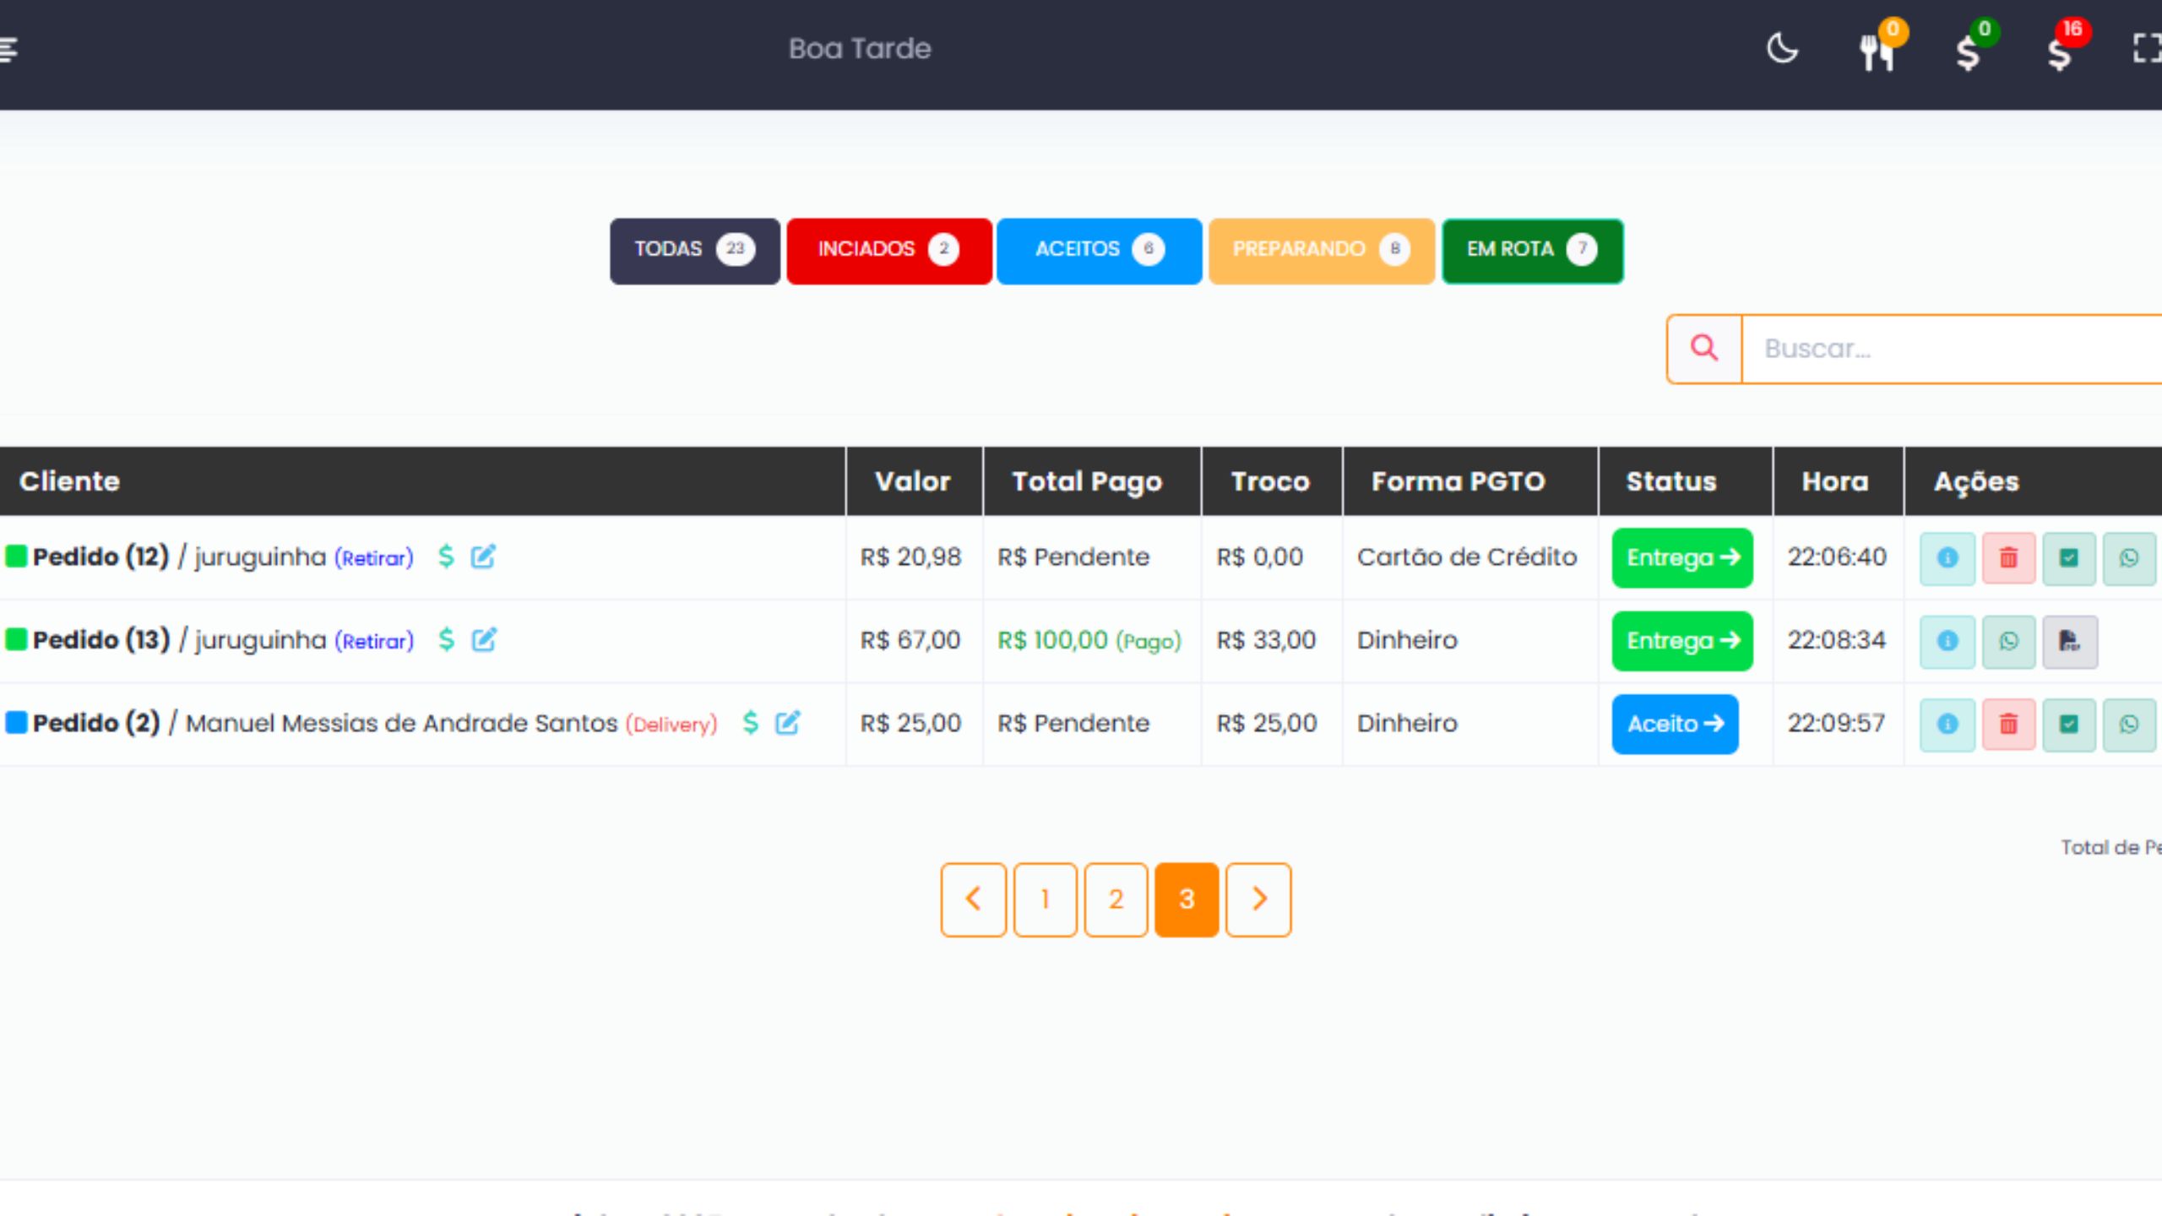Filter by EM ROTA tab
2162x1216 pixels.
click(1532, 251)
